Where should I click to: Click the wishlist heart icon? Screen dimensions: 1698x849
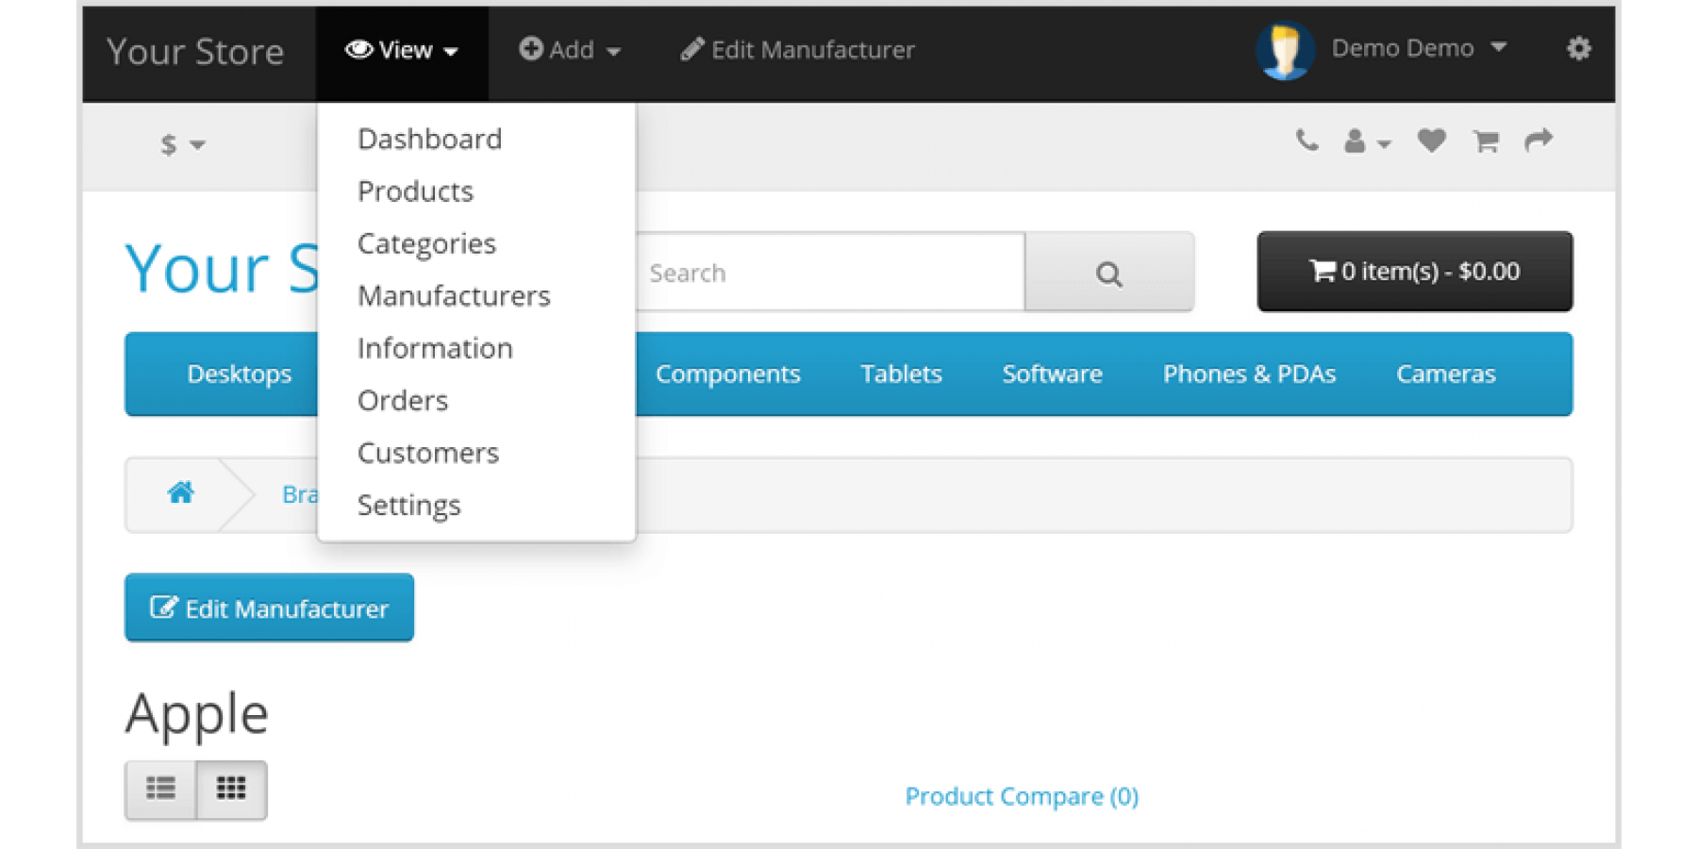[x=1431, y=141]
